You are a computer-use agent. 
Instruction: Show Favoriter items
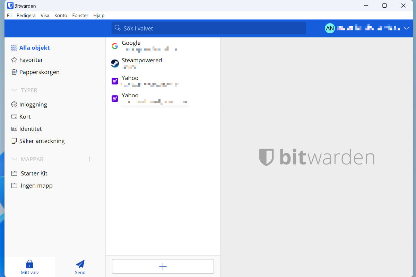31,60
